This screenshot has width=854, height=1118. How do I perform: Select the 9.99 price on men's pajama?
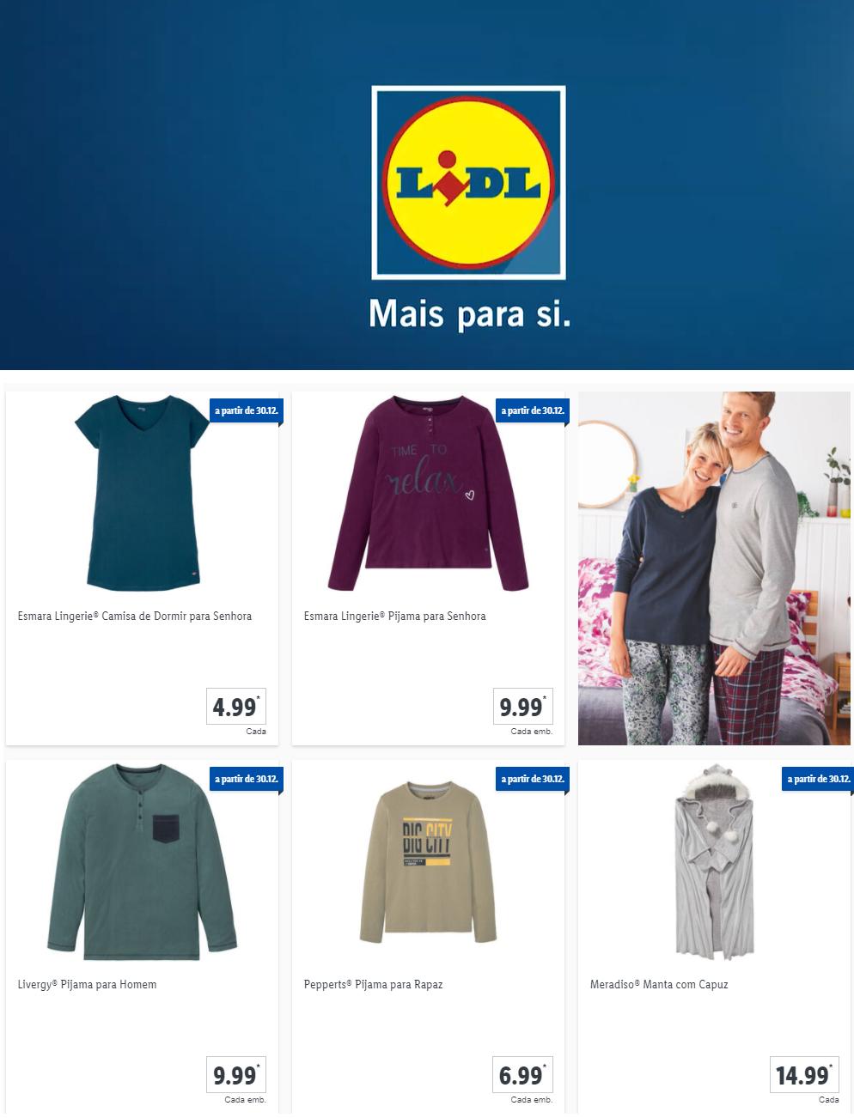click(236, 1075)
